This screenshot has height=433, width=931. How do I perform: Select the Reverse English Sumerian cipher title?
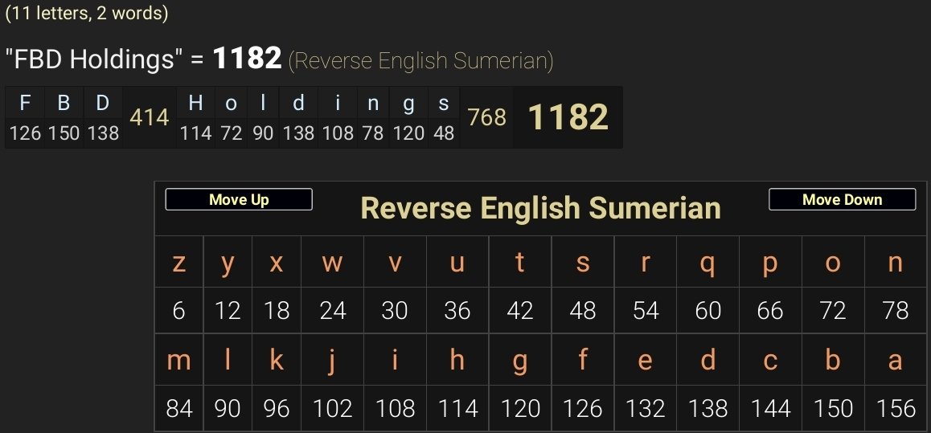pos(540,208)
